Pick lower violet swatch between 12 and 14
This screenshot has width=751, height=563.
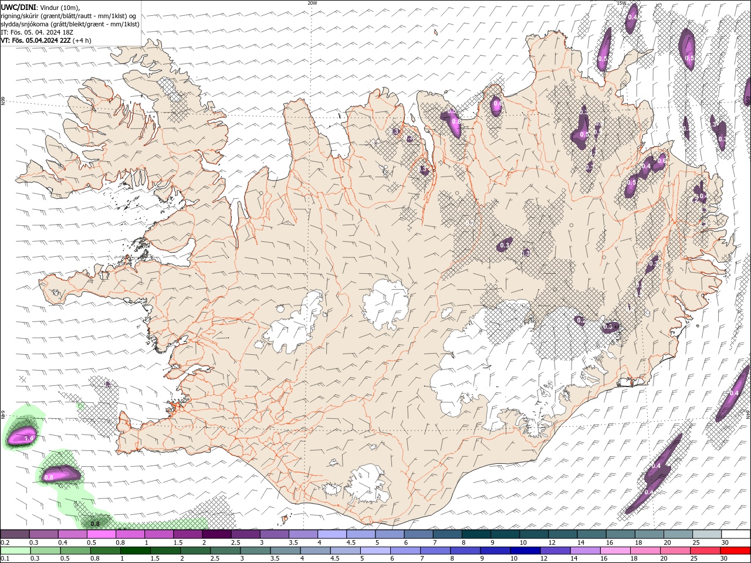pos(554,551)
